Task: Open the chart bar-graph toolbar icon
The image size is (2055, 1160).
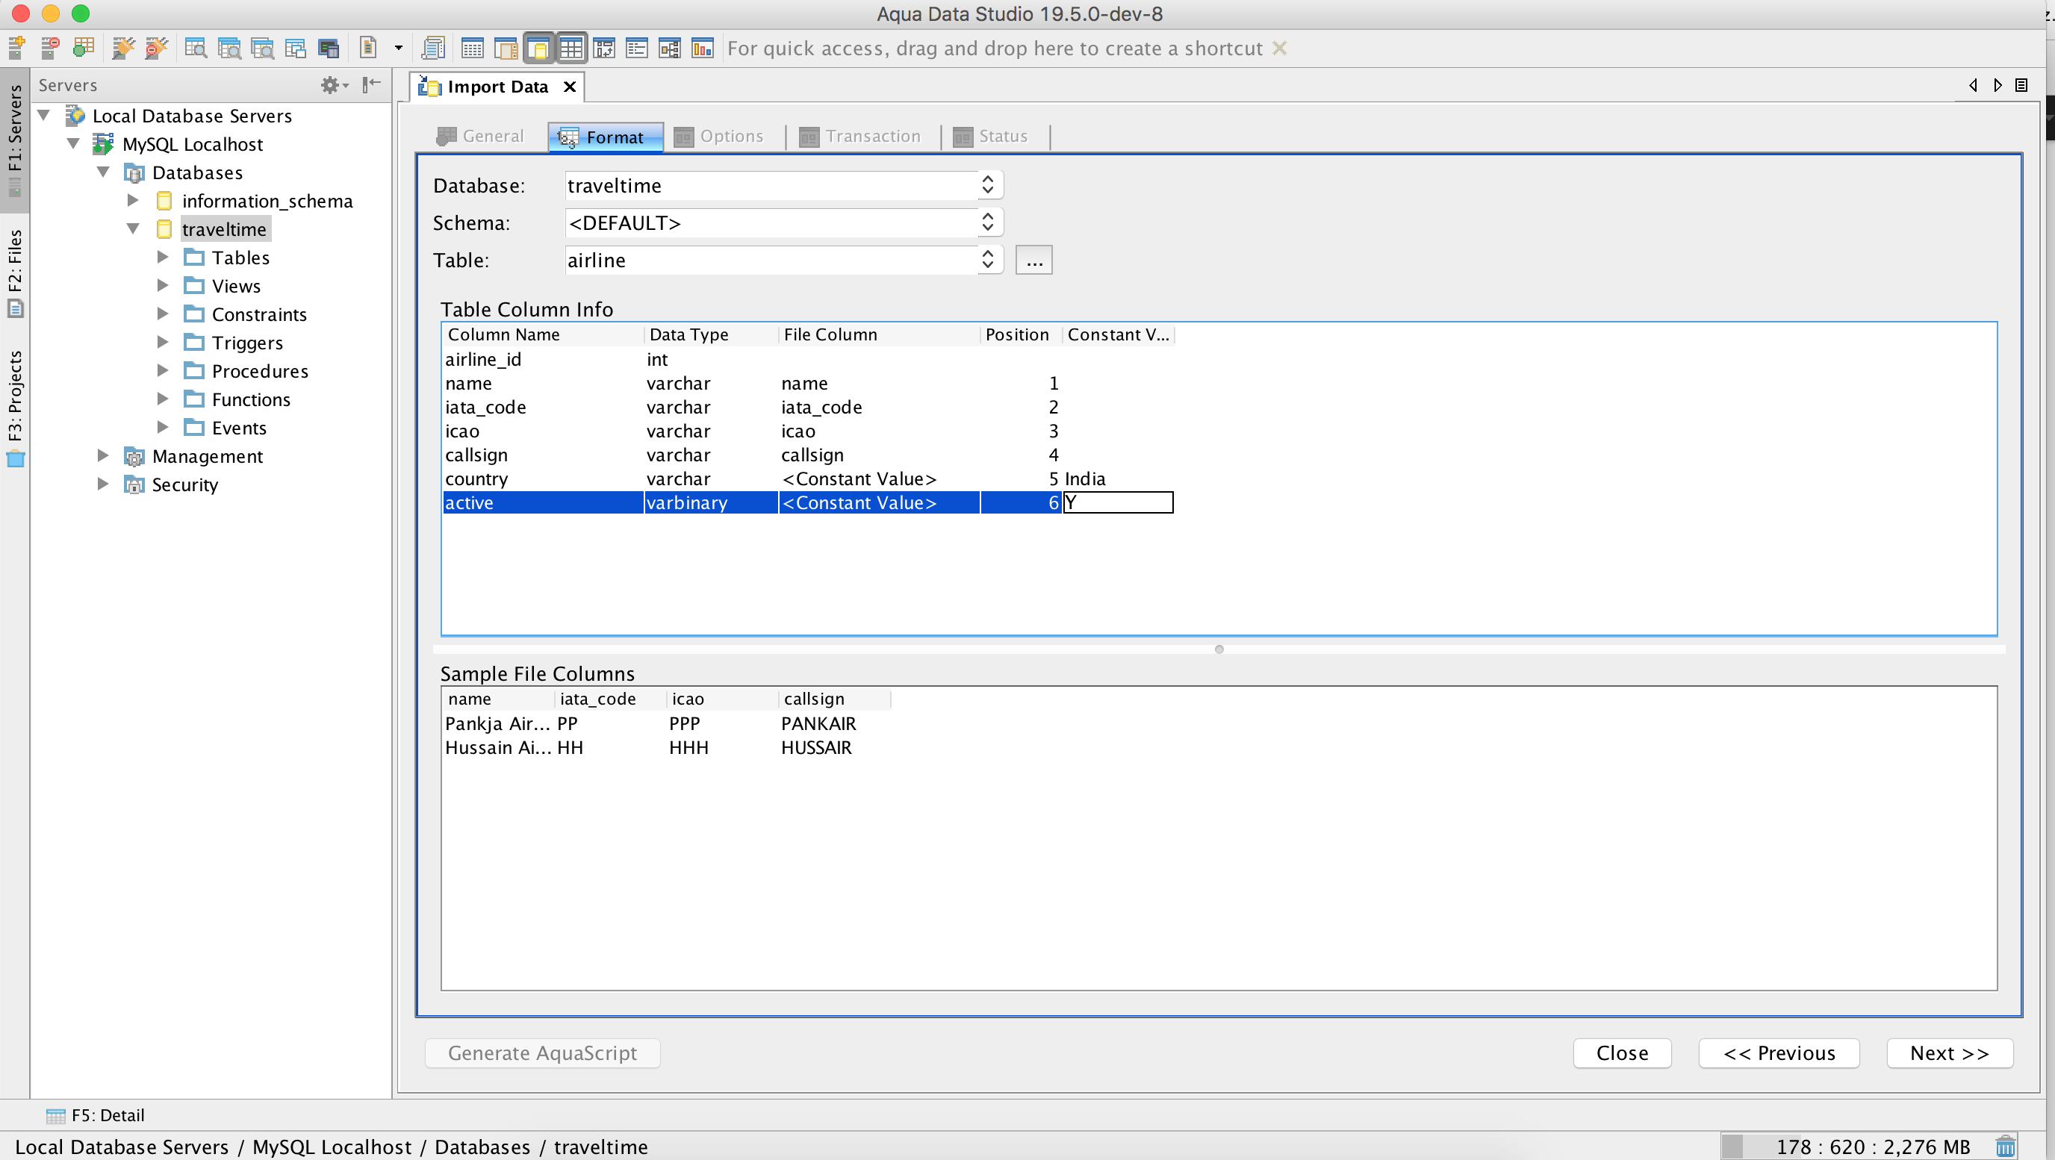Action: (x=702, y=48)
